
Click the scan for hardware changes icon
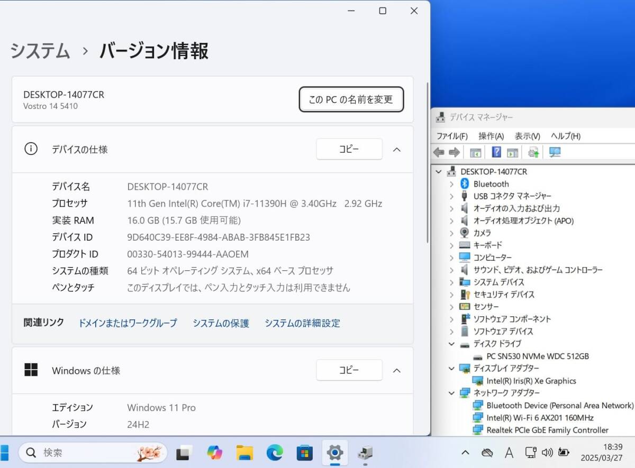pos(555,152)
